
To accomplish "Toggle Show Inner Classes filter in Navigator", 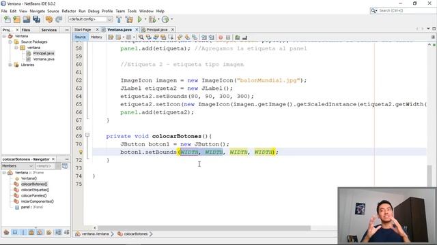I will pyautogui.click(x=40, y=232).
